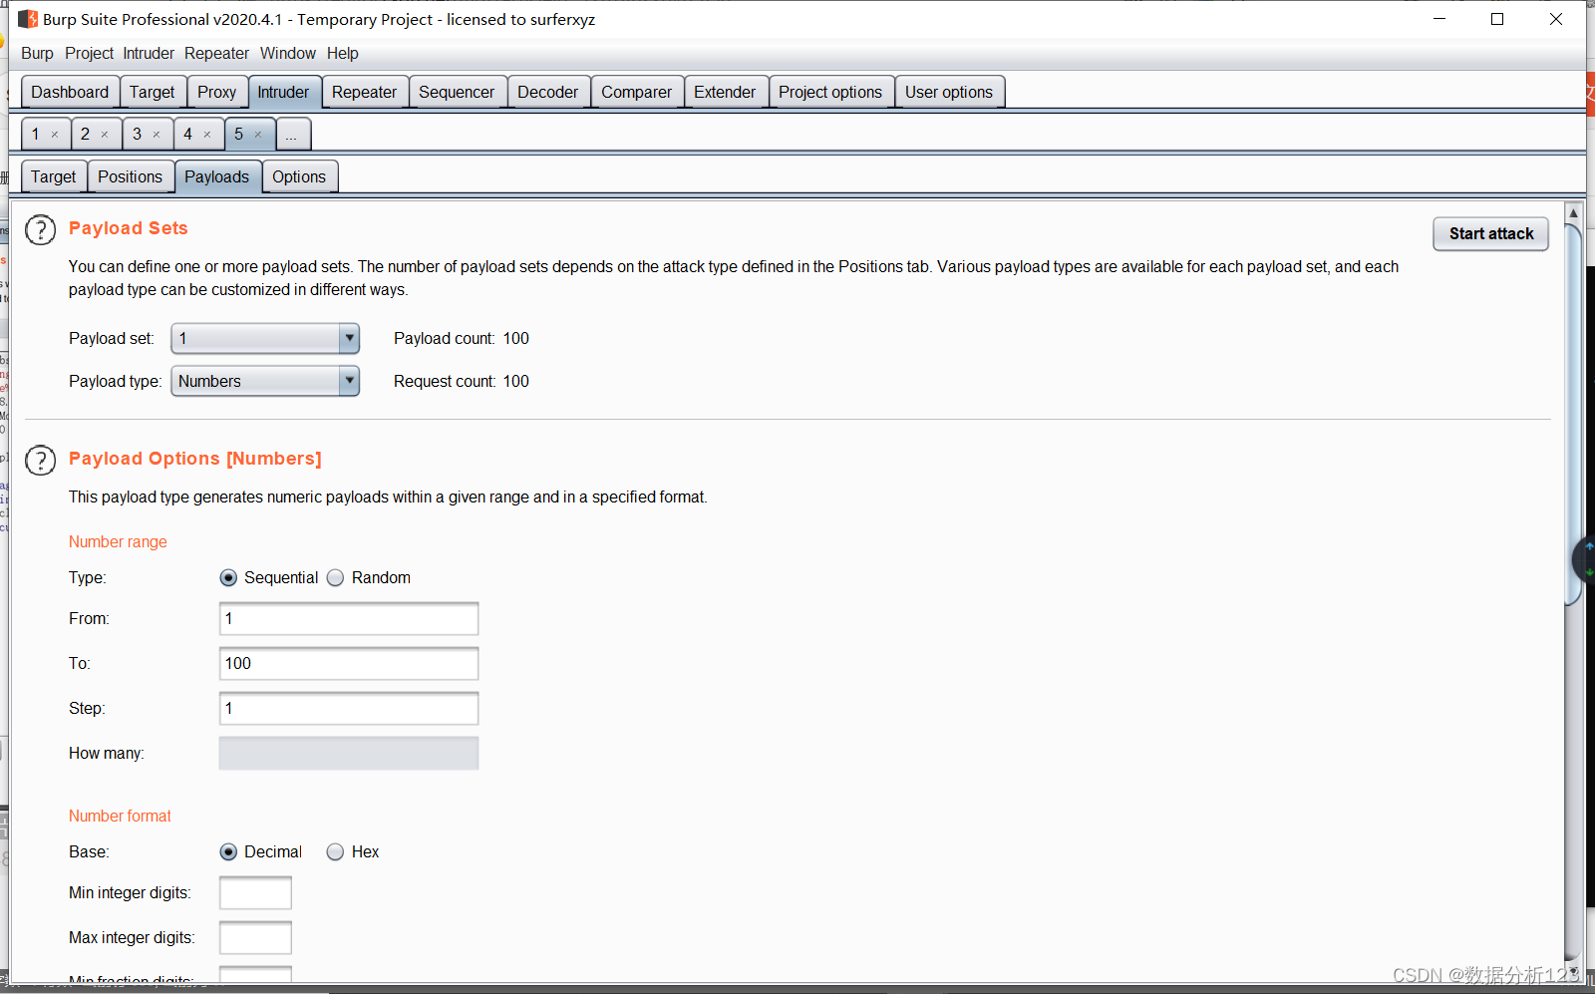Viewport: 1595px width, 994px height.
Task: Choose Decimal number base
Action: coord(228,852)
